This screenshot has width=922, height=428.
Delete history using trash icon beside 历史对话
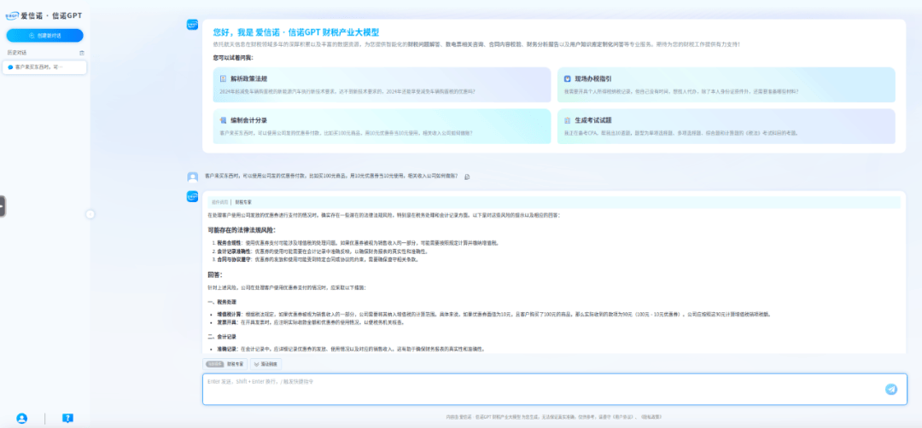[x=82, y=53]
